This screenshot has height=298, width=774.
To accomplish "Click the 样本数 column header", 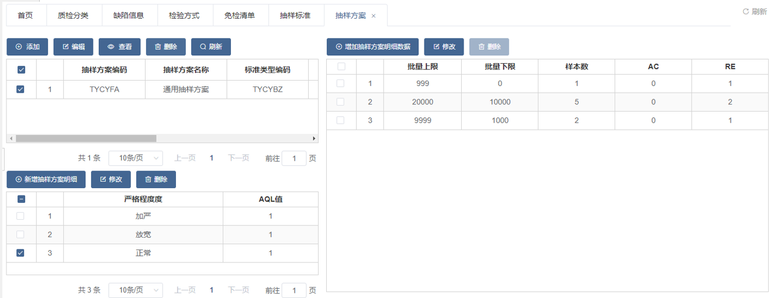I will (576, 67).
